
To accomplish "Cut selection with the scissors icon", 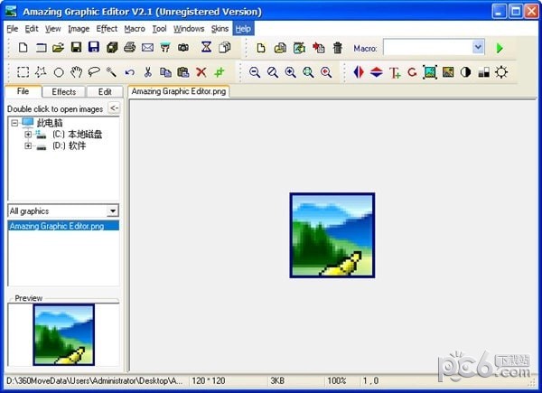I will point(147,72).
